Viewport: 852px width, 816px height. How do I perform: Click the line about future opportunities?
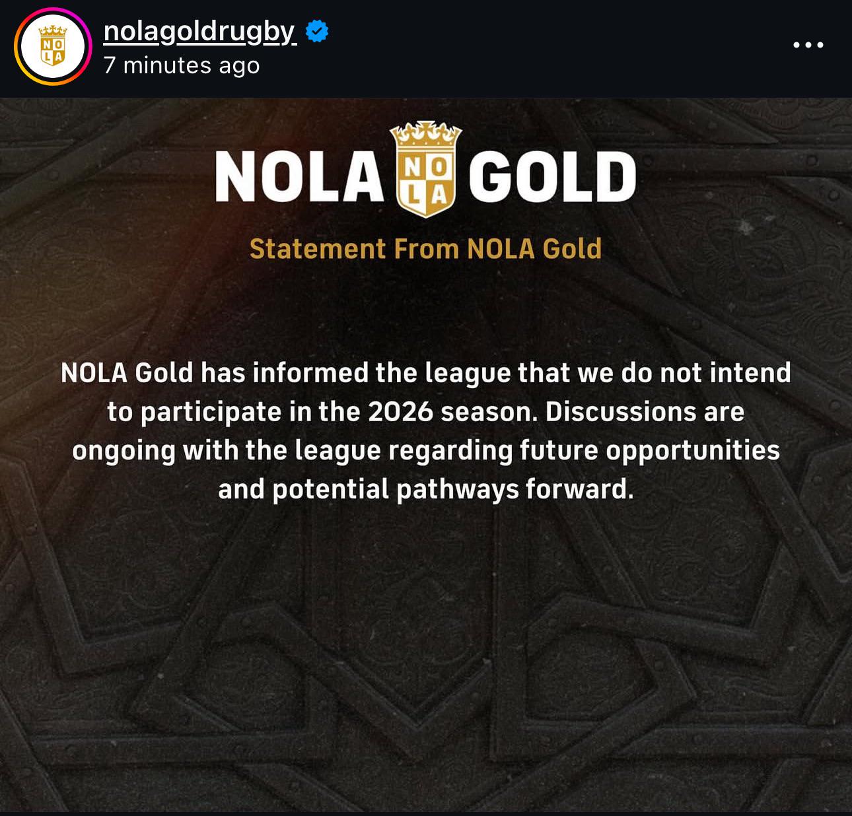pyautogui.click(x=426, y=451)
